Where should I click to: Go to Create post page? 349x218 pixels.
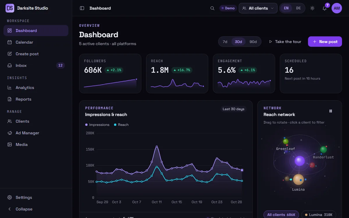pyautogui.click(x=36, y=54)
